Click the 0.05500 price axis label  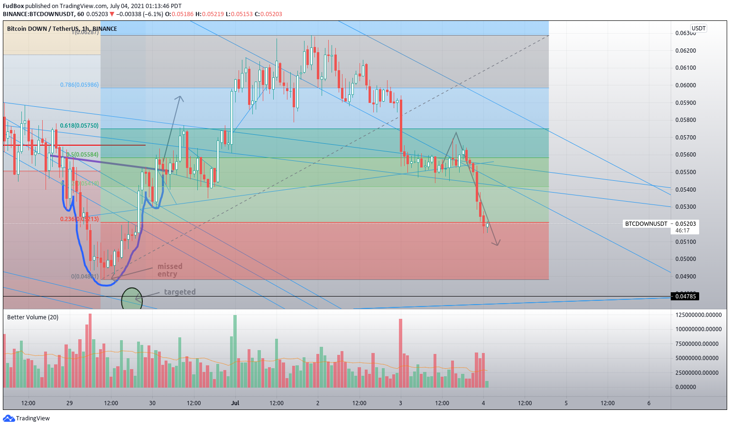tap(685, 172)
